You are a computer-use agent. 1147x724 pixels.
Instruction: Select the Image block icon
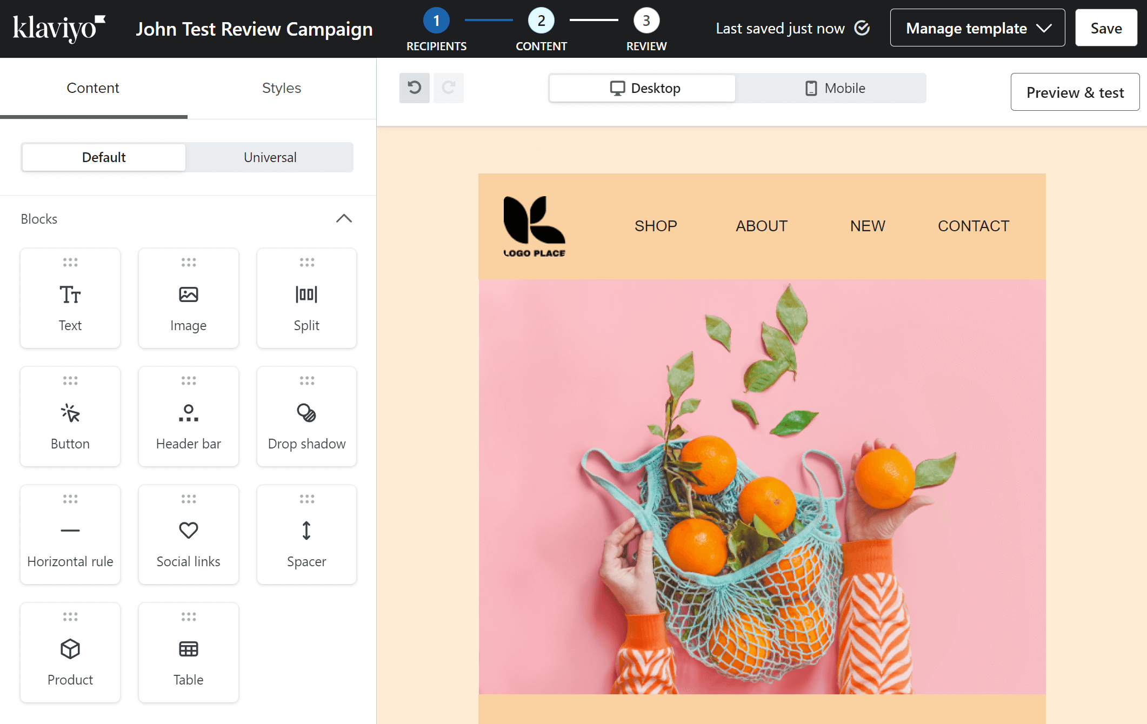click(188, 296)
